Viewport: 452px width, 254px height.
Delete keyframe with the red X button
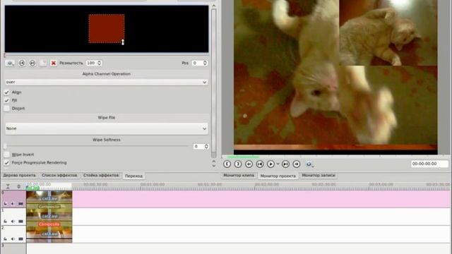coord(54,63)
